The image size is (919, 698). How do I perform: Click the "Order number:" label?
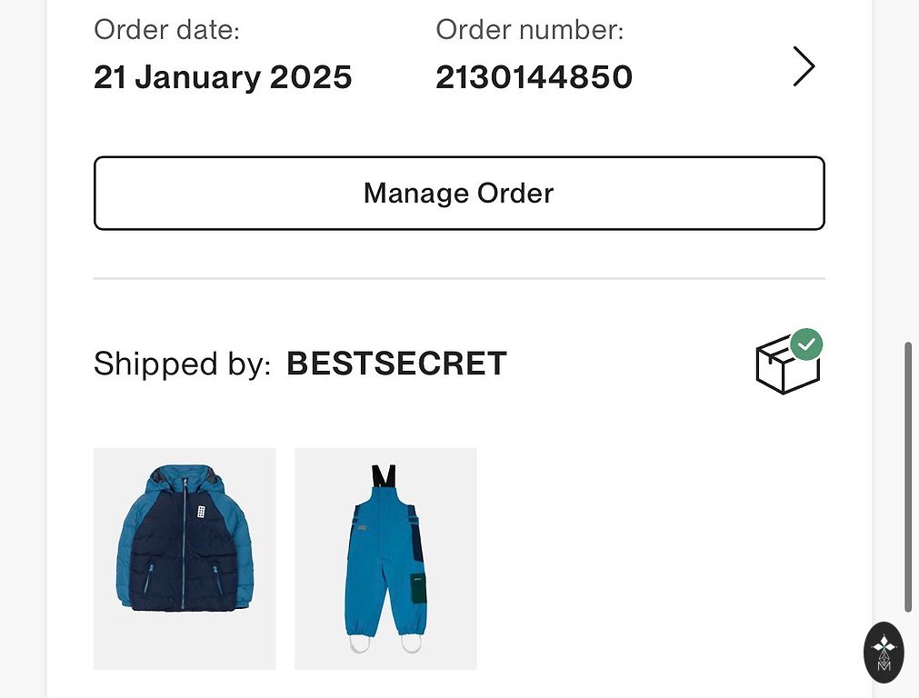click(530, 30)
